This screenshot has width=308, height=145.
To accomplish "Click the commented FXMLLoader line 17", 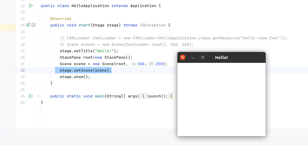I will (174, 38).
